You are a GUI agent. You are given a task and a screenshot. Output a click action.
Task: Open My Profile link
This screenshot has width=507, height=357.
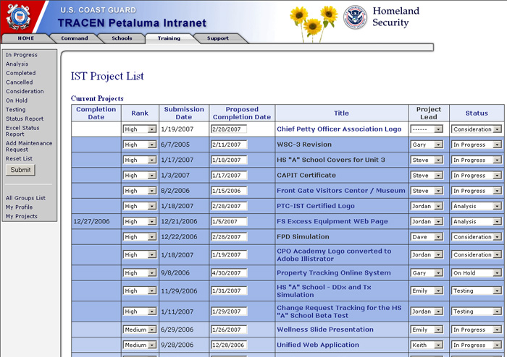(19, 207)
